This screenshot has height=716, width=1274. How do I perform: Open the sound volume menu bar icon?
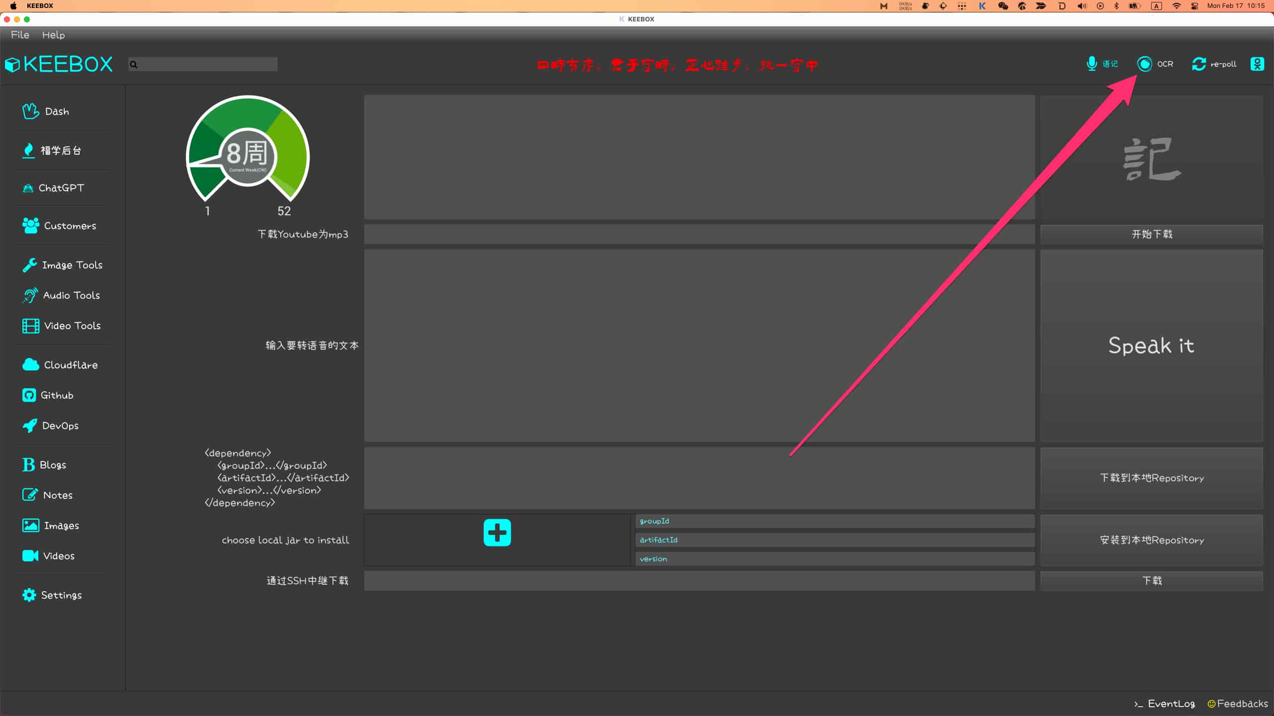[x=1082, y=6]
